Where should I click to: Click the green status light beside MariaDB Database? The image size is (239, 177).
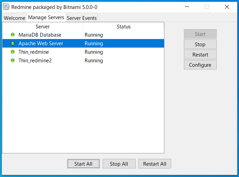pyautogui.click(x=13, y=35)
